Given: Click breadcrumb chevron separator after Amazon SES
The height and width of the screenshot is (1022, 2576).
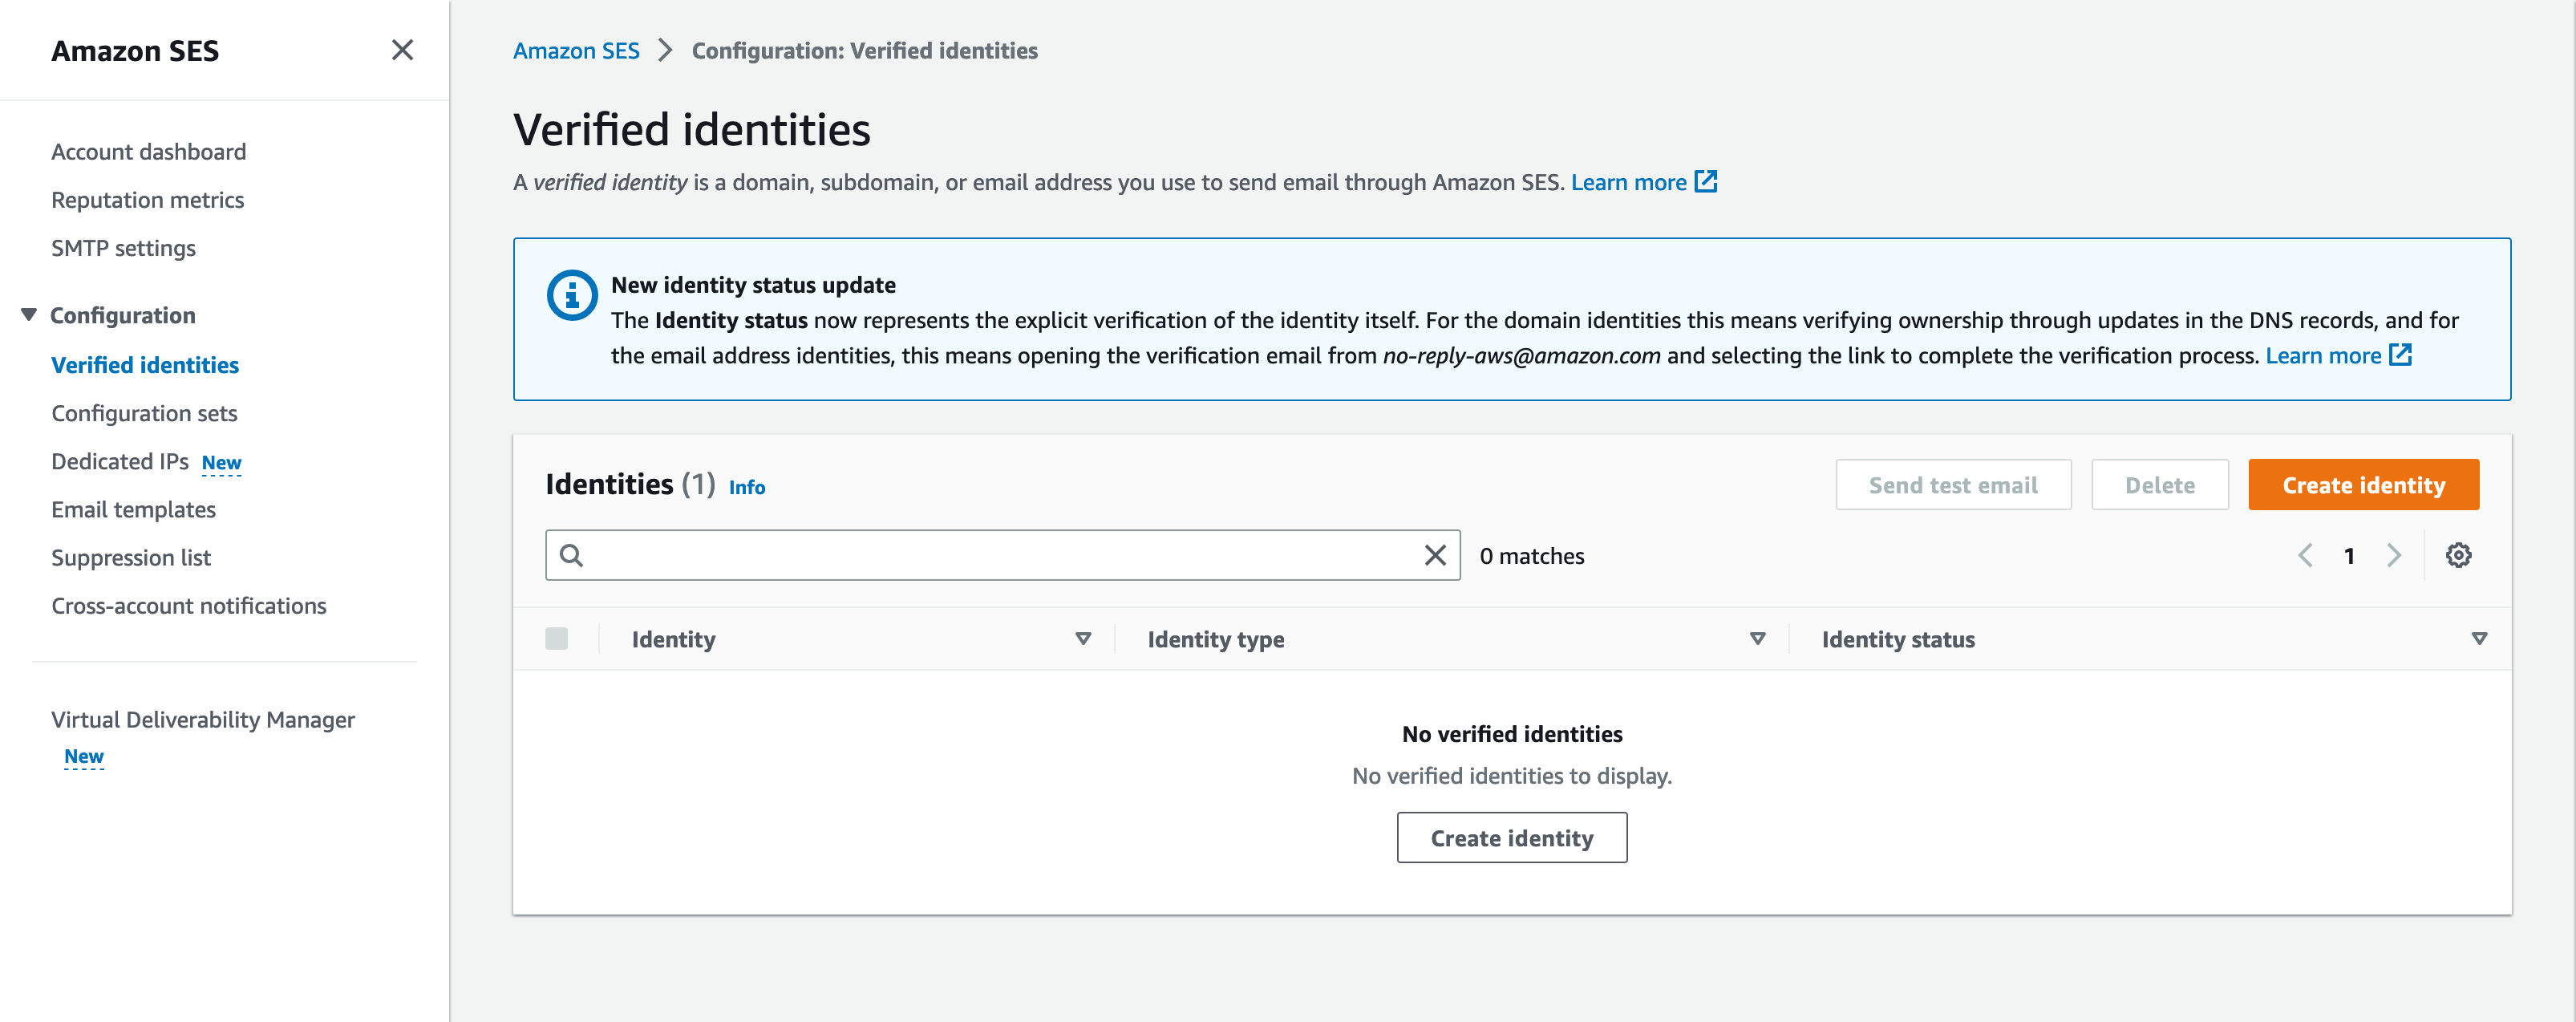Looking at the screenshot, I should 665,50.
